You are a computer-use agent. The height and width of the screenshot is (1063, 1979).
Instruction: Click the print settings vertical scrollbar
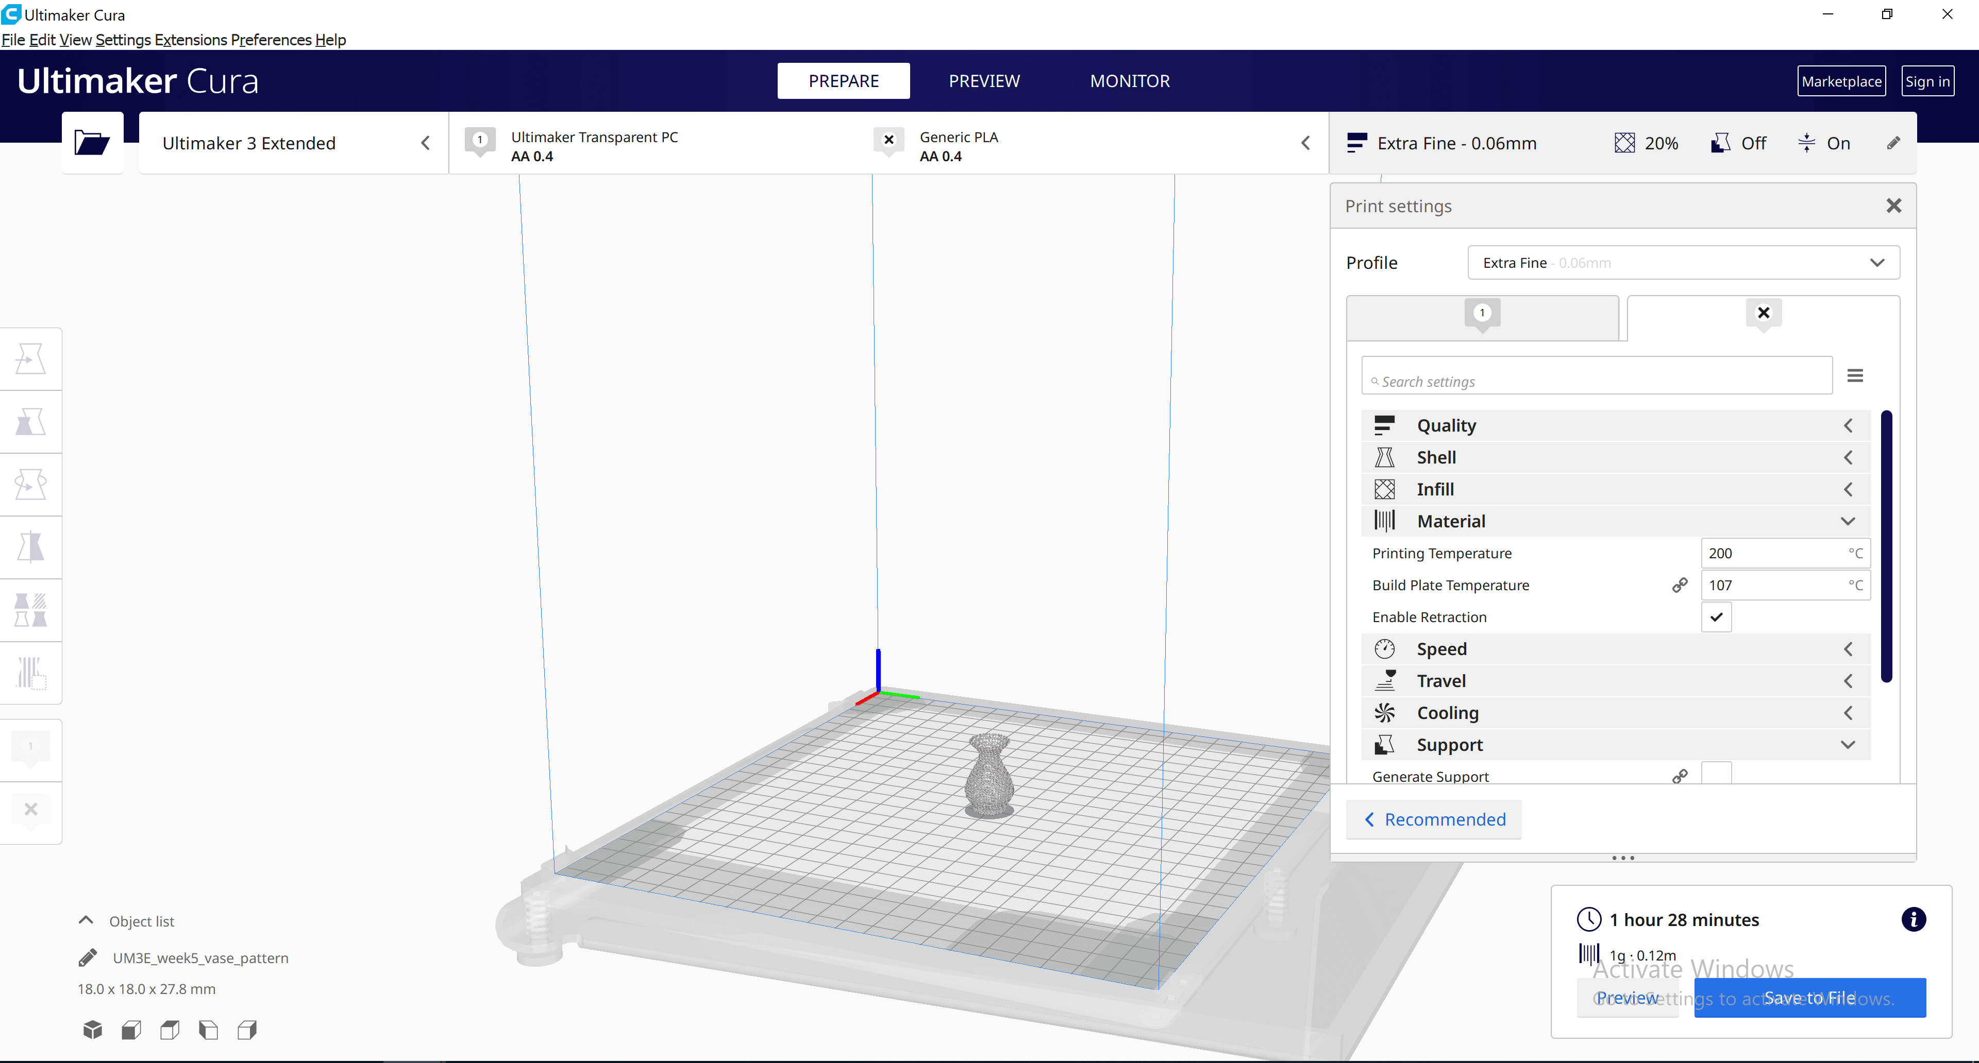pos(1886,546)
